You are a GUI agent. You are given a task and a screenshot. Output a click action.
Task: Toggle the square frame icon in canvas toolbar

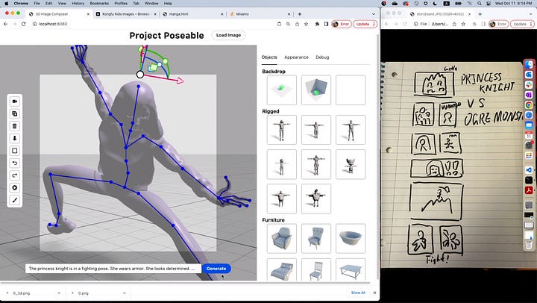[14, 151]
